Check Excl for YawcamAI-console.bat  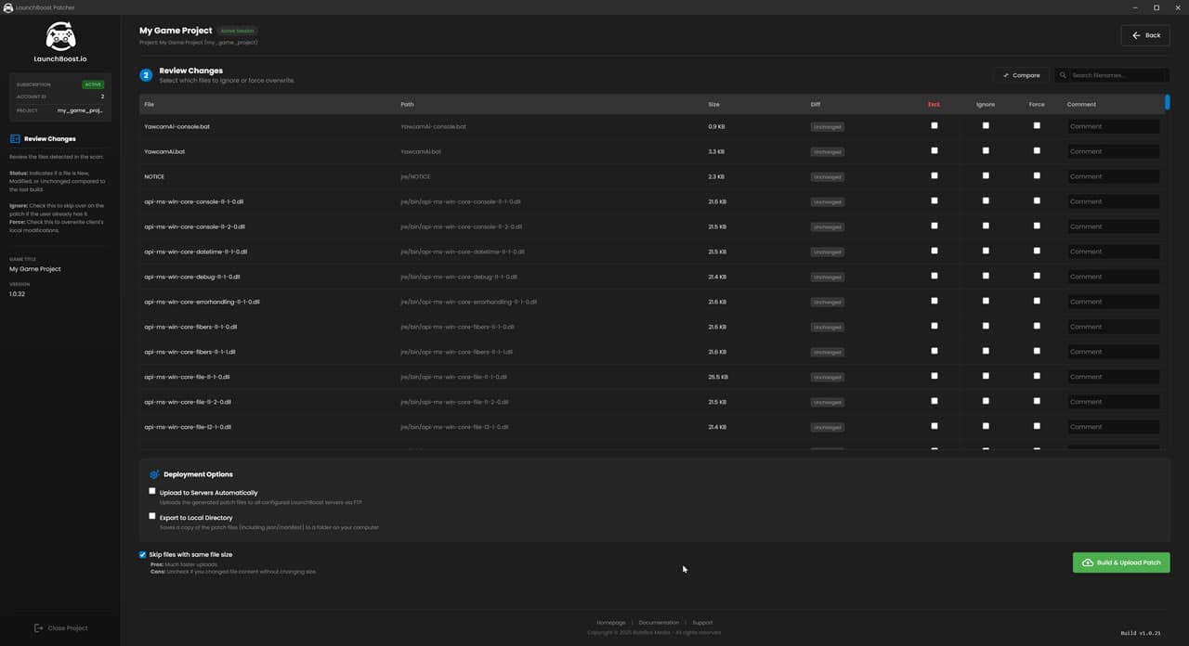coord(934,125)
